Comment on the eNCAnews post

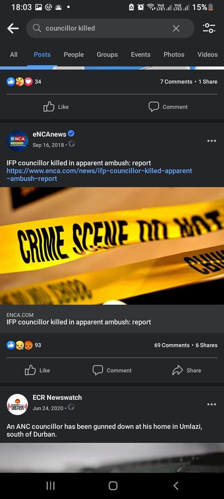[112, 370]
